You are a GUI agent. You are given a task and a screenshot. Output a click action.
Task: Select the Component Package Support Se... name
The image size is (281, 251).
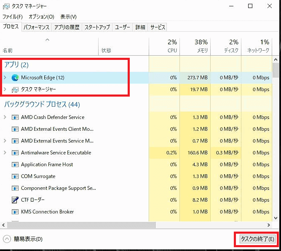[59, 188]
